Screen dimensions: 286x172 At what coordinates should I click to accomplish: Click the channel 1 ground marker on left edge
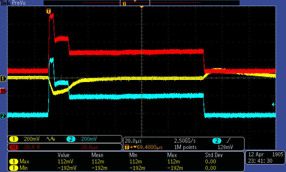(3, 78)
